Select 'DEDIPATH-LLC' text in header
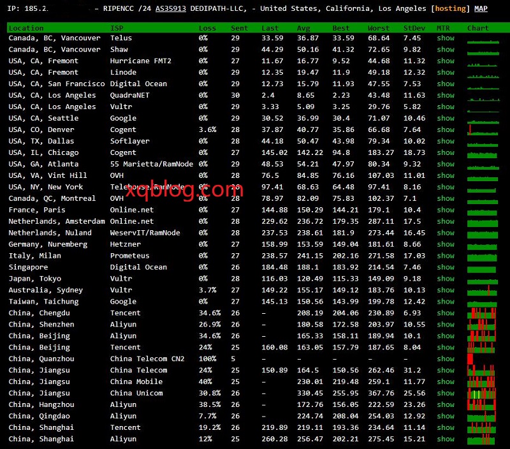Image resolution: width=510 pixels, height=449 pixels. pyautogui.click(x=218, y=8)
